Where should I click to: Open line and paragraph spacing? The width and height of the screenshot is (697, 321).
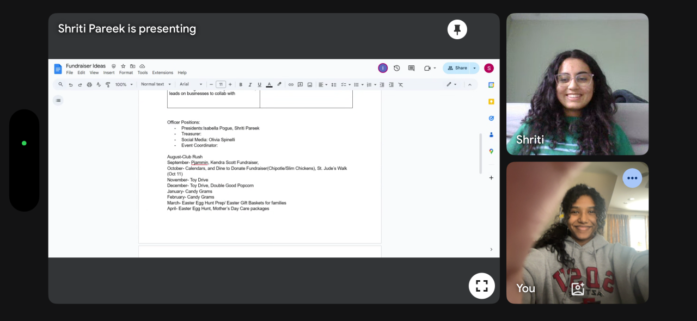[x=334, y=84]
